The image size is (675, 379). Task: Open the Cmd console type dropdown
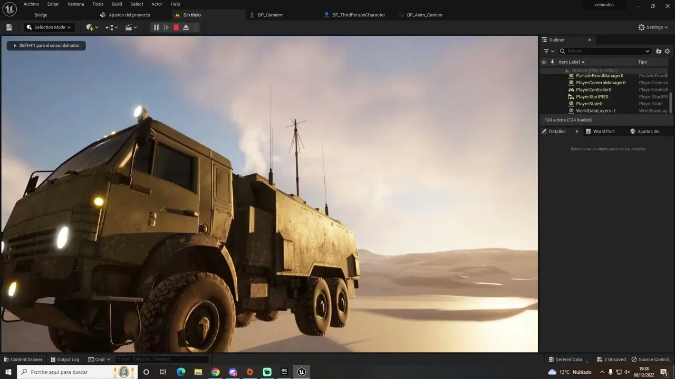pyautogui.click(x=100, y=360)
